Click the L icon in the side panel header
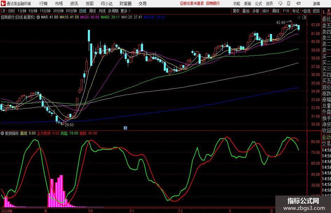331x213 pixels. (x=324, y=12)
